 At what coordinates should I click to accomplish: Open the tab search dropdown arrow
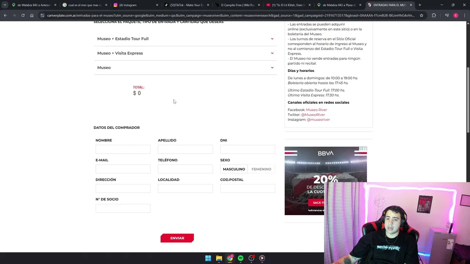coord(5,5)
